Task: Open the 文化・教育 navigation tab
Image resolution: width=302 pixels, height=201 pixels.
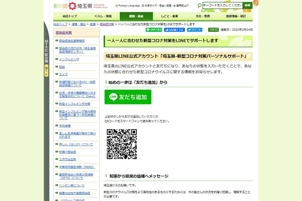Action: (203, 16)
